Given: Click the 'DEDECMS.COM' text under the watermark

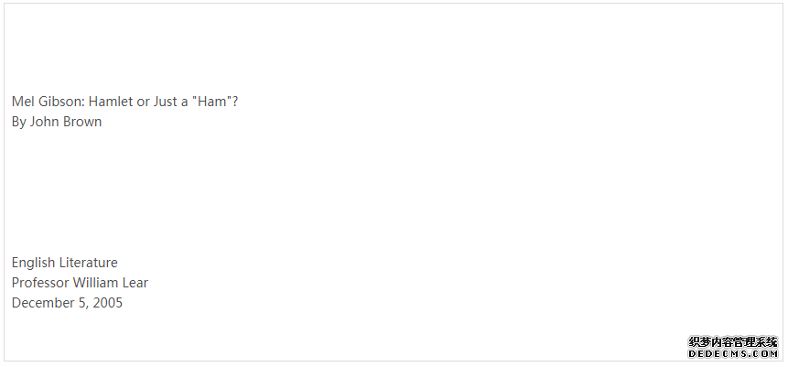Looking at the screenshot, I should click(733, 354).
